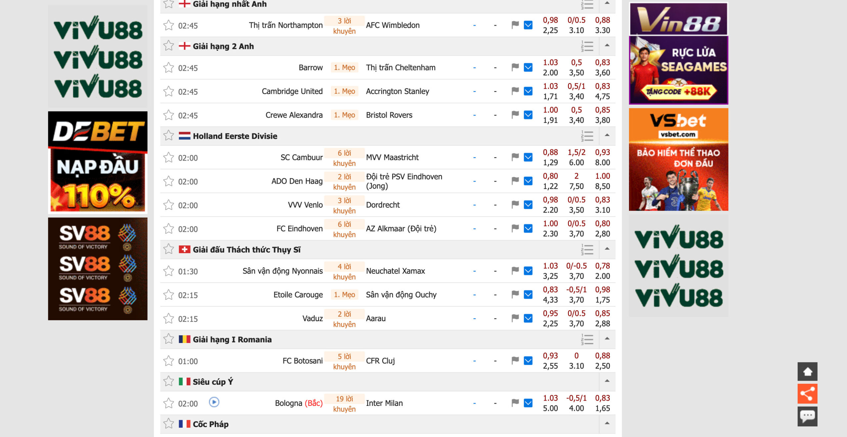Favorite the Barrow match star

tap(169, 68)
